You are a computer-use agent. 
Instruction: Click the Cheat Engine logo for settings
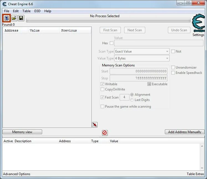tap(198, 23)
